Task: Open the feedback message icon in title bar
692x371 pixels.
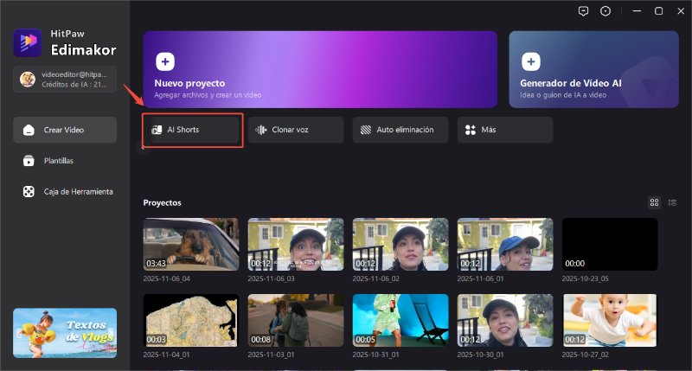Action: click(583, 11)
